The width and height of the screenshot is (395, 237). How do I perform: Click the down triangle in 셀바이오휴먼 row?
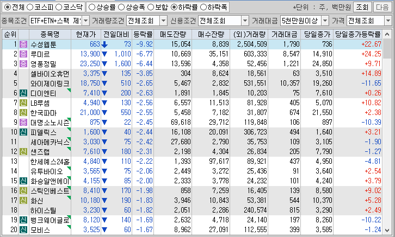coord(104,74)
